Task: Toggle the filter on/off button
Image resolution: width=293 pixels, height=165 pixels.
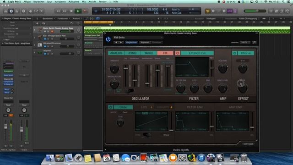Action: 178,53
